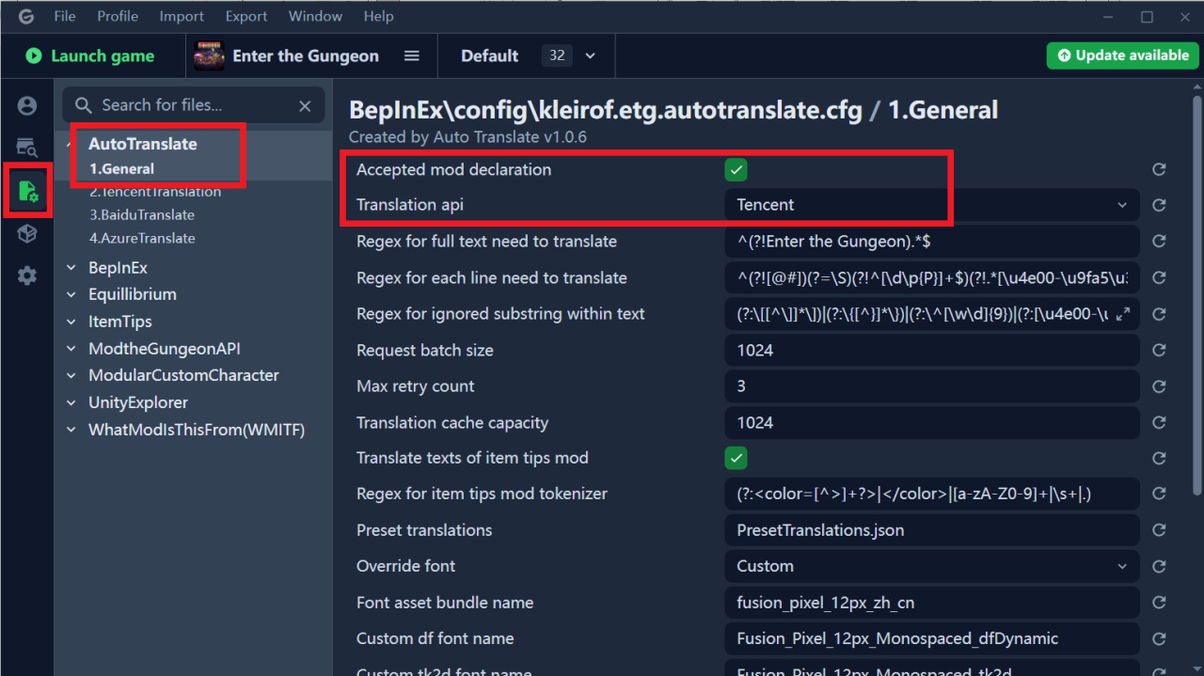Open the Override font dropdown

pos(931,566)
